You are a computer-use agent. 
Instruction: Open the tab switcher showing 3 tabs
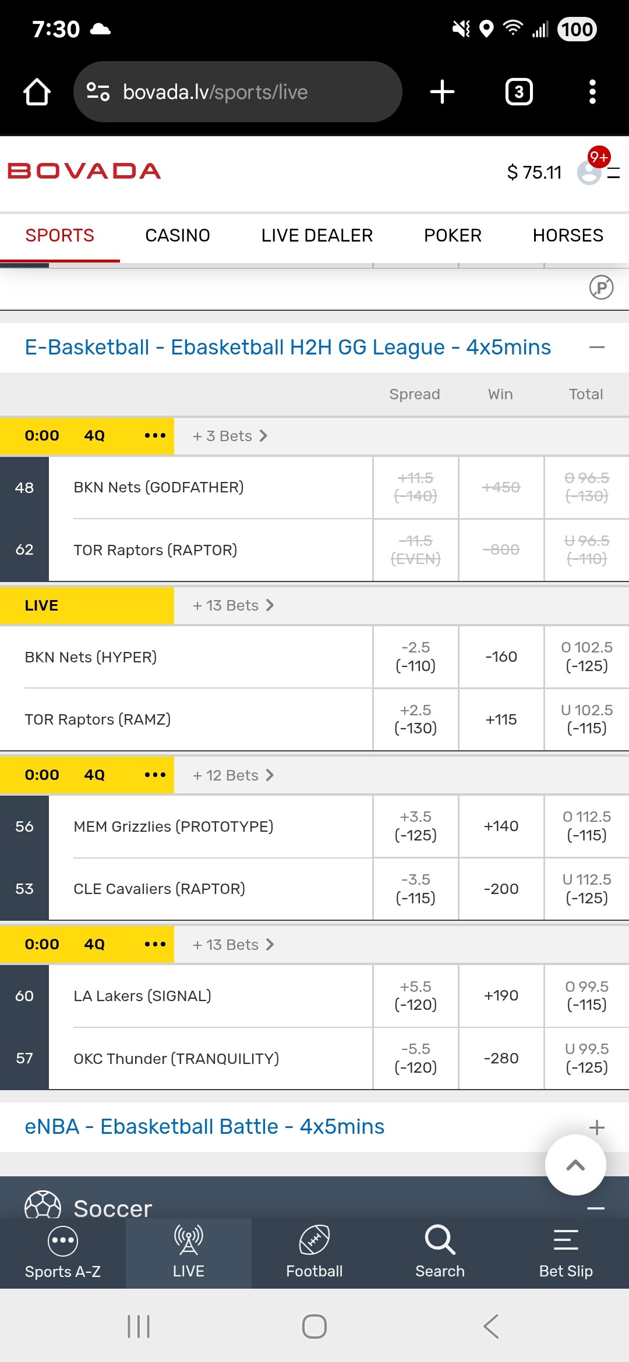[519, 92]
